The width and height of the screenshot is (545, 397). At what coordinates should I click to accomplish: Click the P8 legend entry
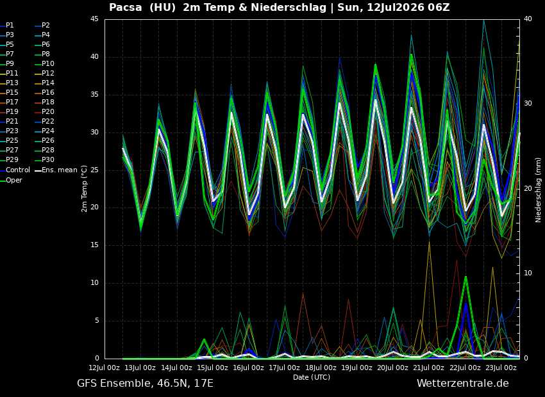point(43,54)
